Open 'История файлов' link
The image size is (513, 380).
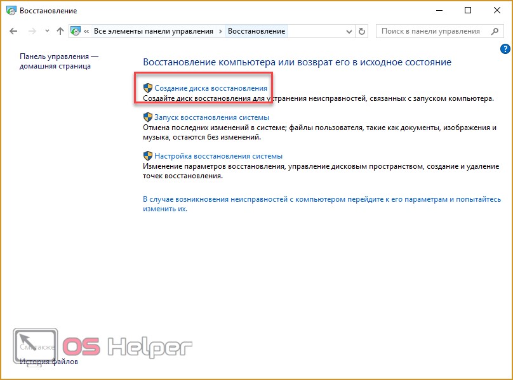click(49, 362)
